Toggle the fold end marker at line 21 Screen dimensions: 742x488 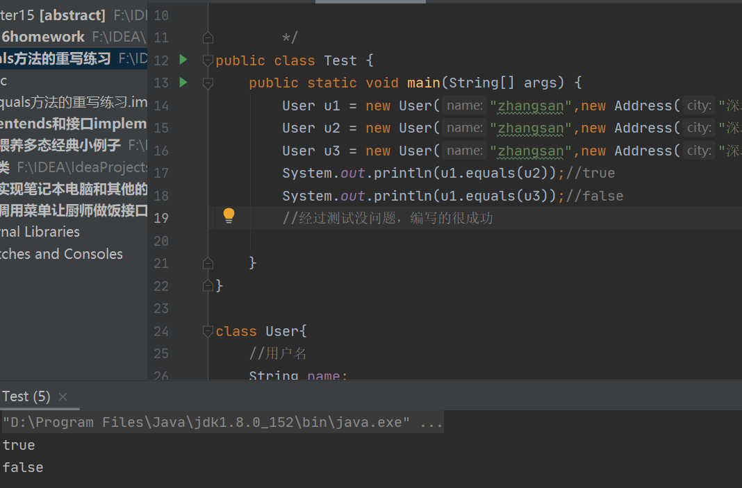[208, 263]
